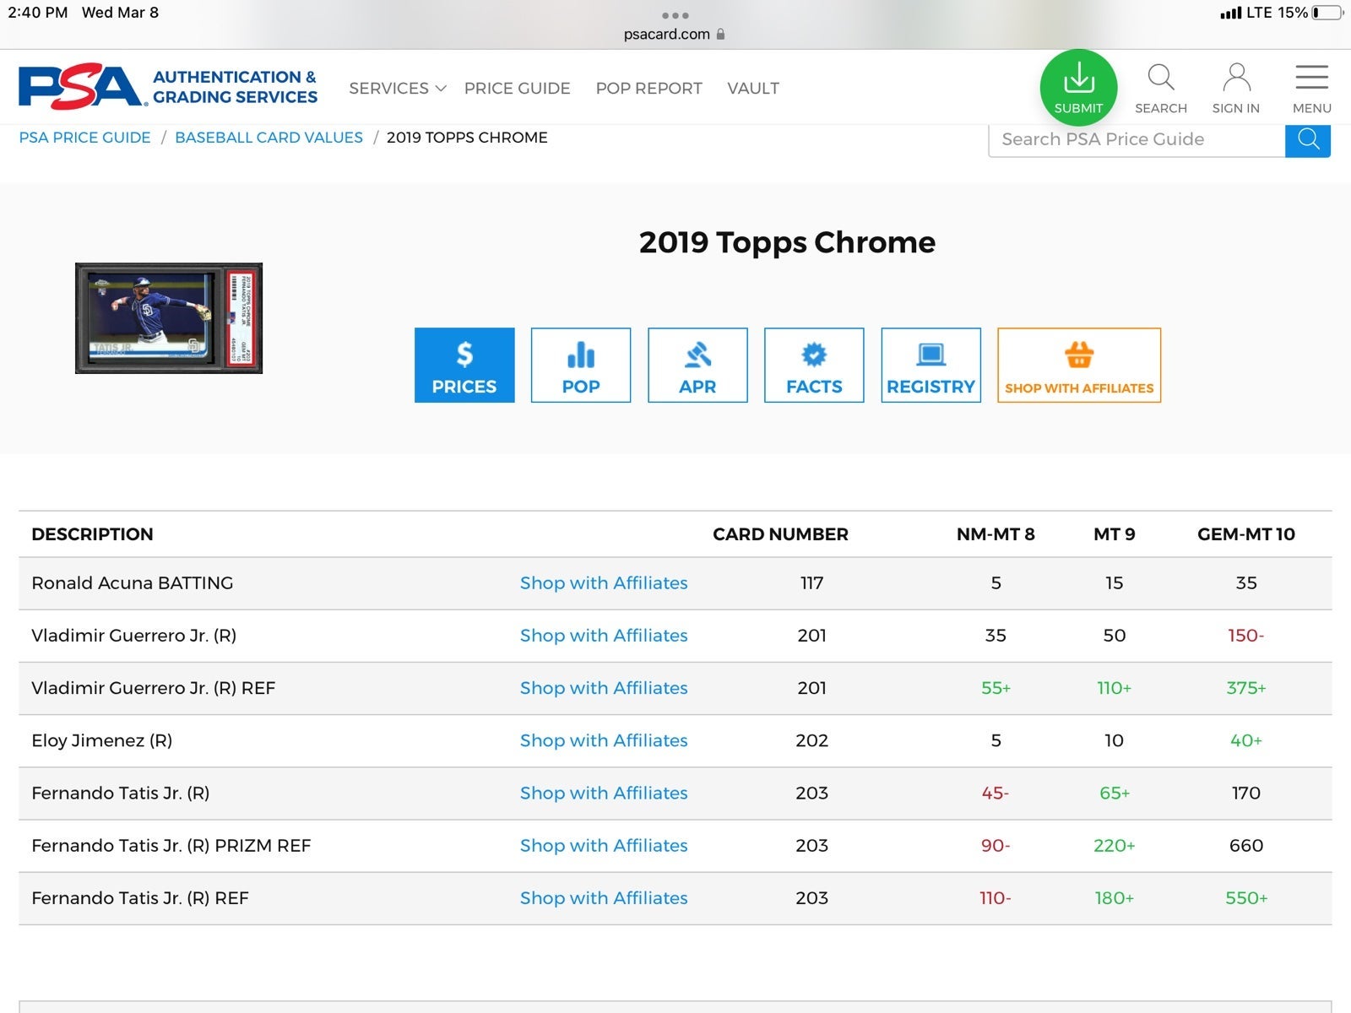Click the green Submit download icon
The height and width of the screenshot is (1013, 1351).
(1078, 88)
